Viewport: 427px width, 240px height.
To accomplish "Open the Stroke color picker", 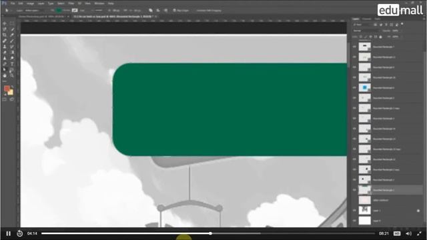I will pyautogui.click(x=75, y=11).
